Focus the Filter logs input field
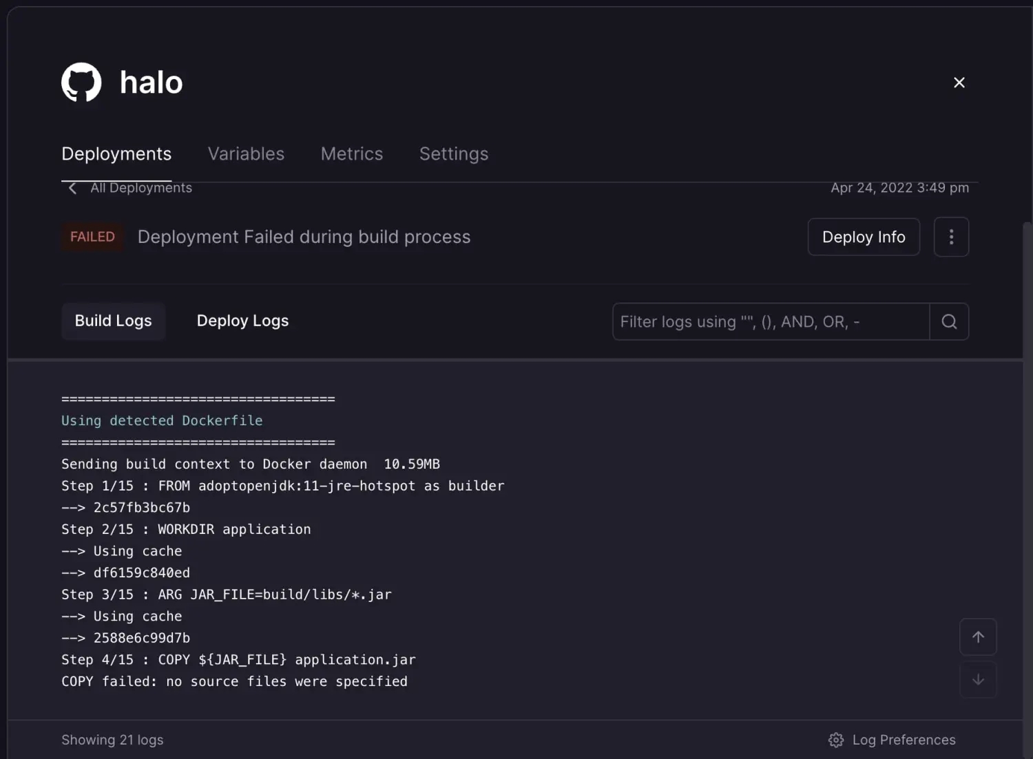This screenshot has height=759, width=1033. pos(771,321)
